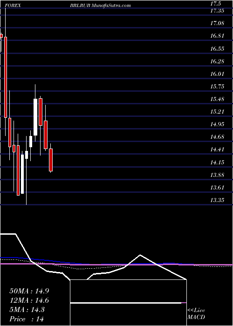
Task: Click the 12MA : 14.6 readout
Action: point(29,300)
